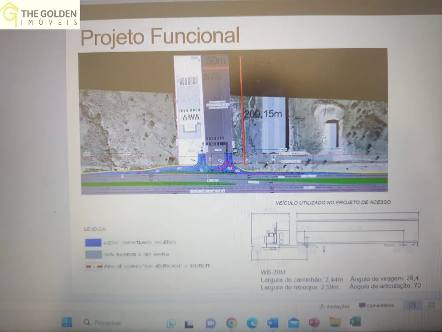Open the Mail app envelope icon
442x332 pixels.
pos(293,322)
